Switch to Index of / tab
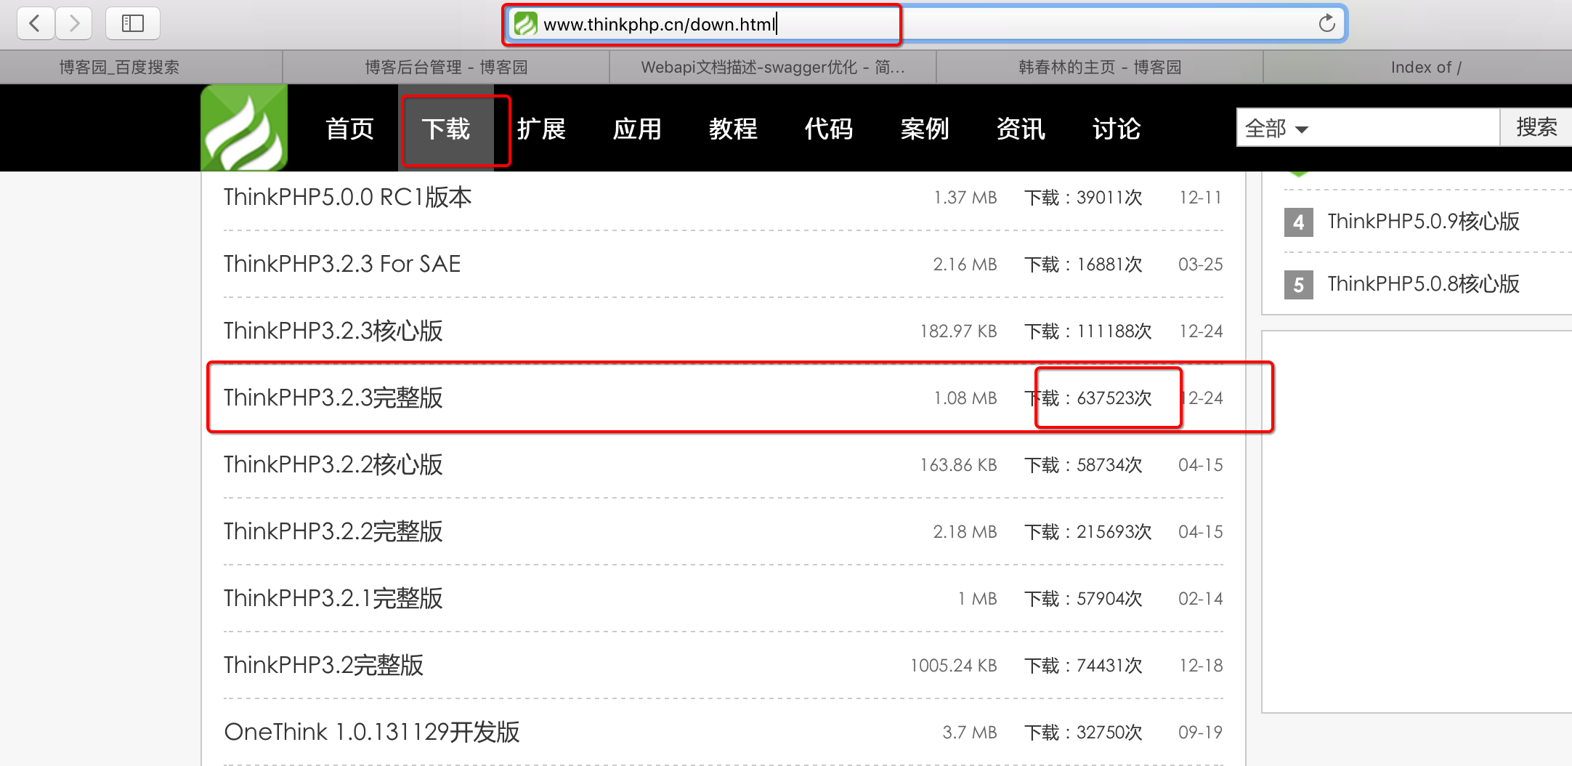This screenshot has height=766, width=1572. click(1425, 67)
